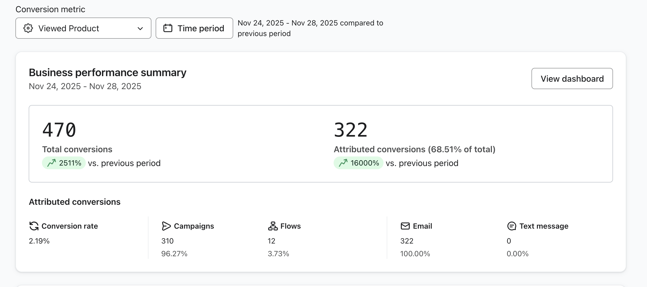Click the Campaigns label
This screenshot has width=647, height=287.
click(x=194, y=226)
